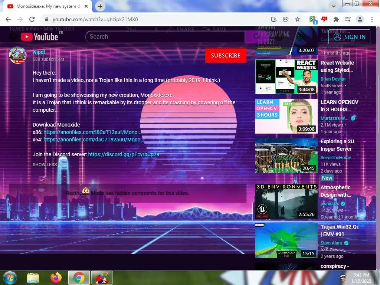380x285 pixels.
Task: Open the Murtaza's W... channel name
Action: click(334, 118)
